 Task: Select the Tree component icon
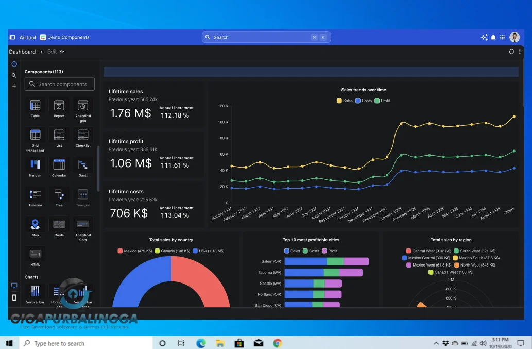pos(59,194)
